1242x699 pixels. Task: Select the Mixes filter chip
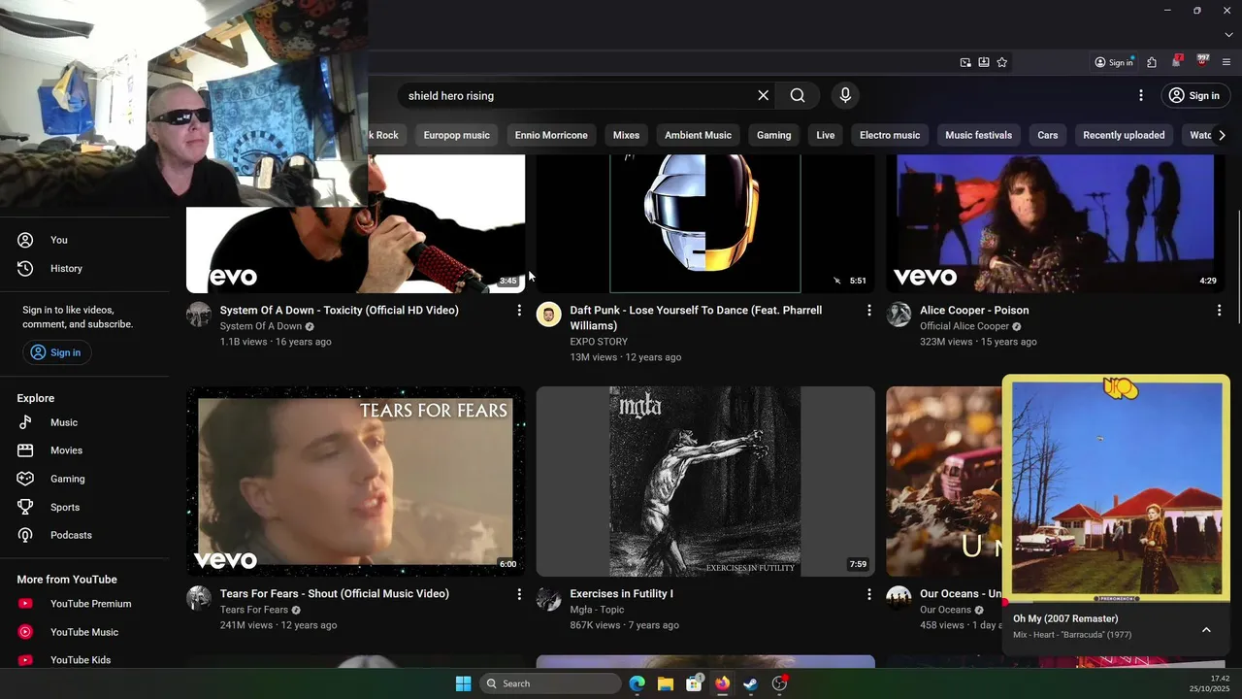pyautogui.click(x=626, y=135)
